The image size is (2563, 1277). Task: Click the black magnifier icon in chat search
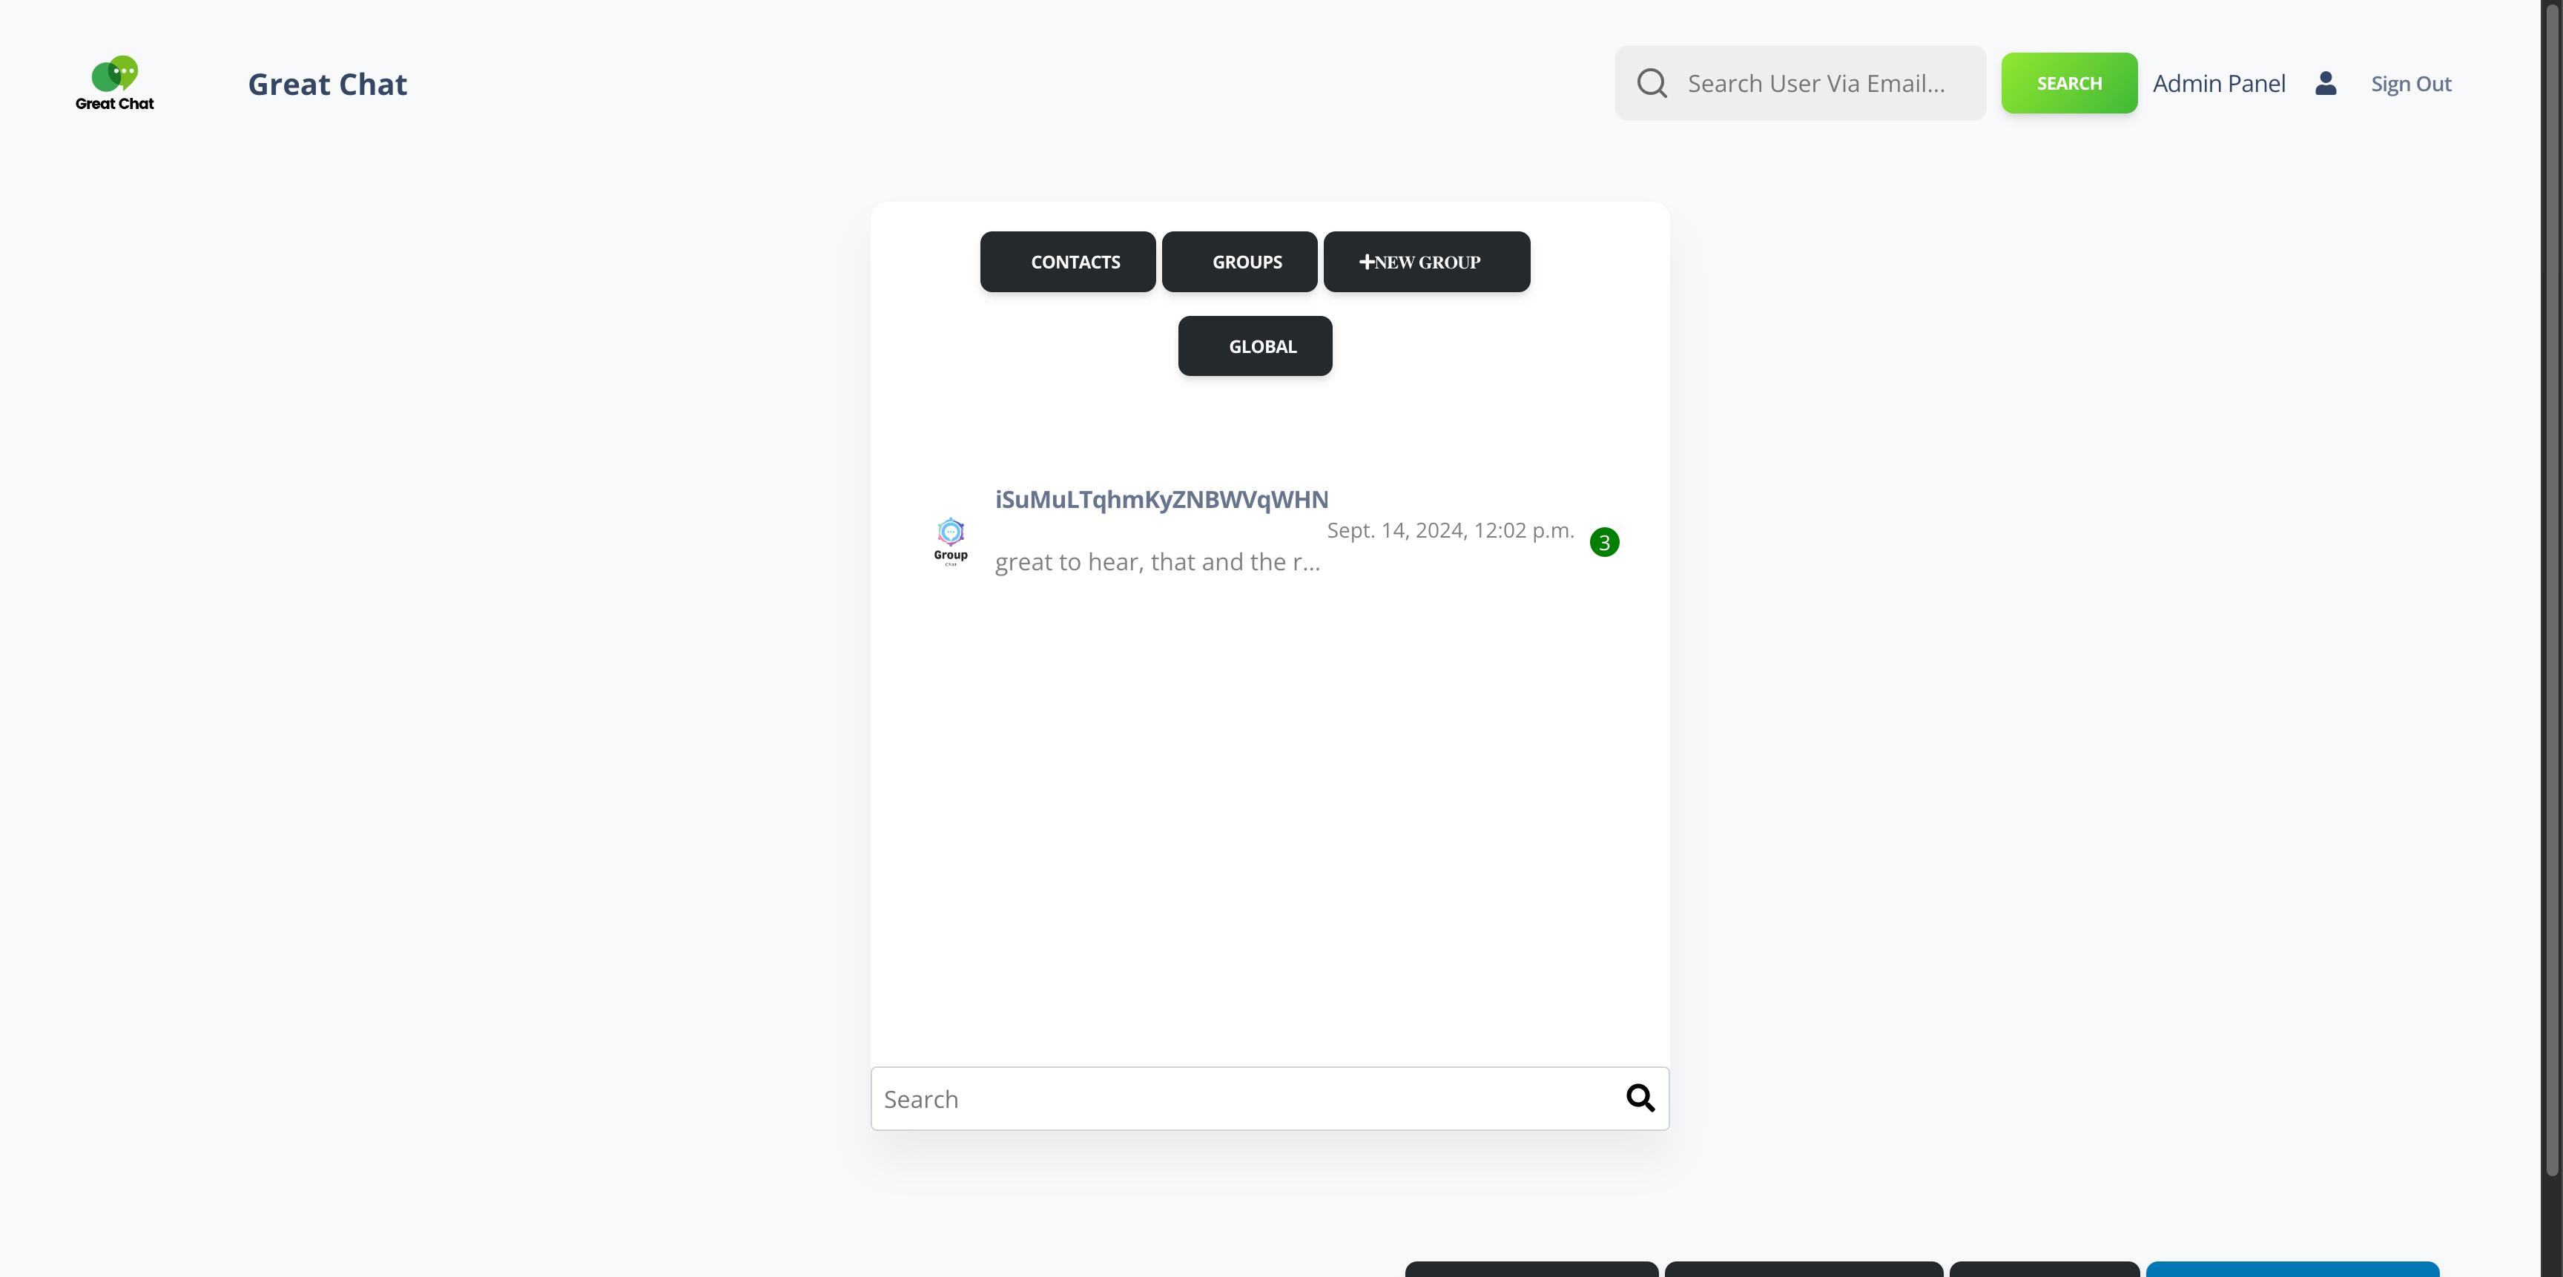[1640, 1098]
